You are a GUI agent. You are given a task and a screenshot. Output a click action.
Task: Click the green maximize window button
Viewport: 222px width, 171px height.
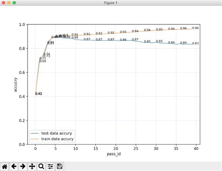pos(15,3)
